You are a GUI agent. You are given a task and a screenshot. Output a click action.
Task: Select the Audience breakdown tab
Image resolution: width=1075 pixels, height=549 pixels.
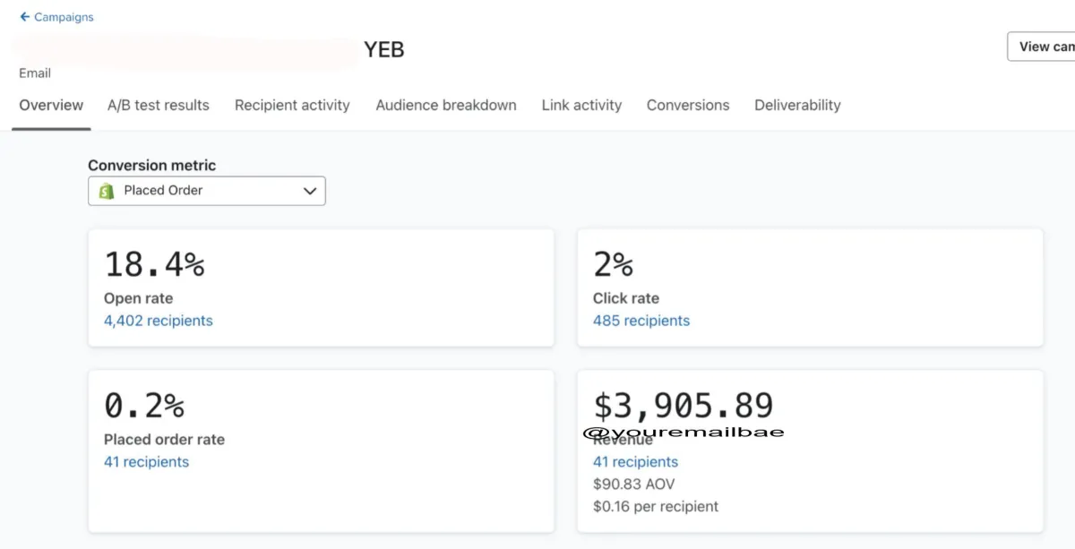pos(446,106)
